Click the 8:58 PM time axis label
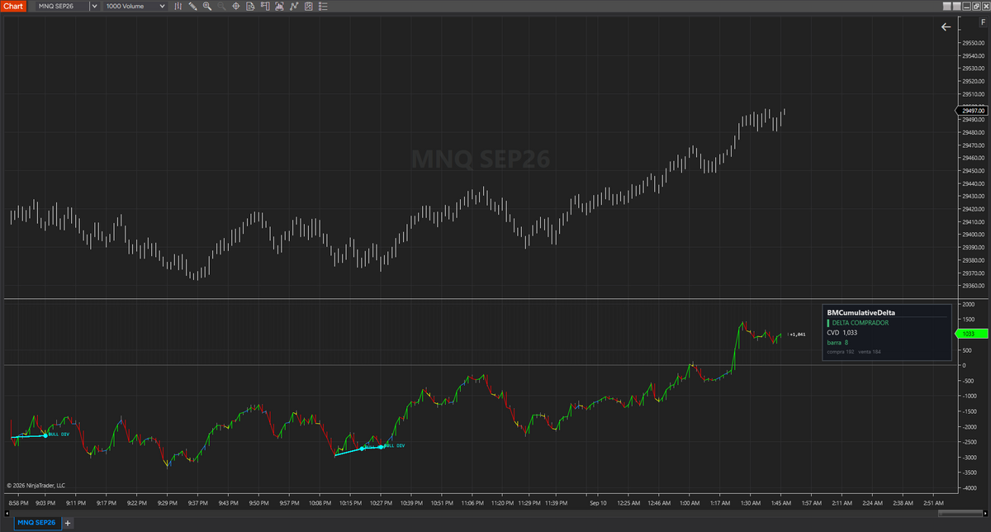Screen dimensions: 991x532 pyautogui.click(x=19, y=502)
